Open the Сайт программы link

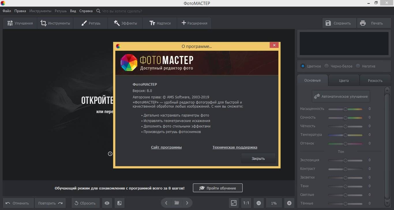(166, 147)
